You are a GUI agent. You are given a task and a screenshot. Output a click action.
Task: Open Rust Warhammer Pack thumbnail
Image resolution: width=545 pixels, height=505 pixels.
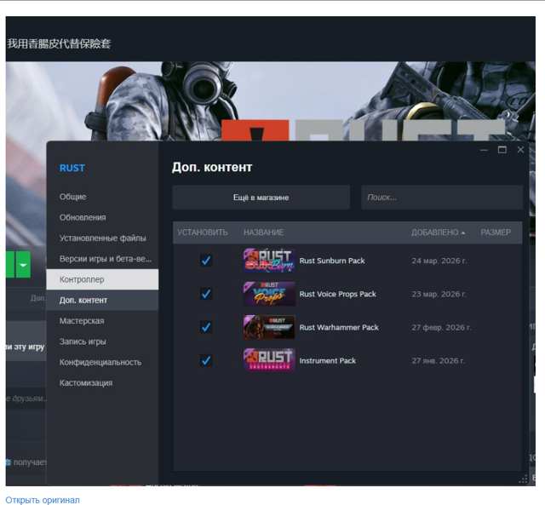click(269, 327)
